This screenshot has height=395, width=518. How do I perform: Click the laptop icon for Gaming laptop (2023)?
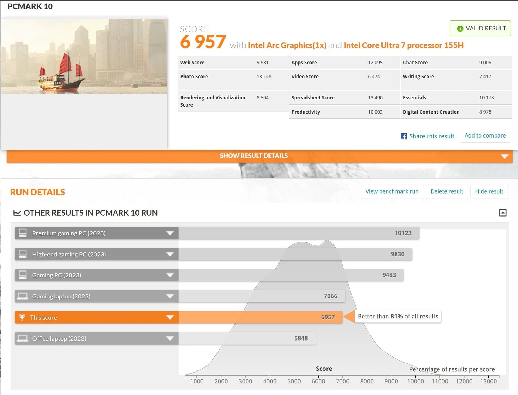point(23,296)
